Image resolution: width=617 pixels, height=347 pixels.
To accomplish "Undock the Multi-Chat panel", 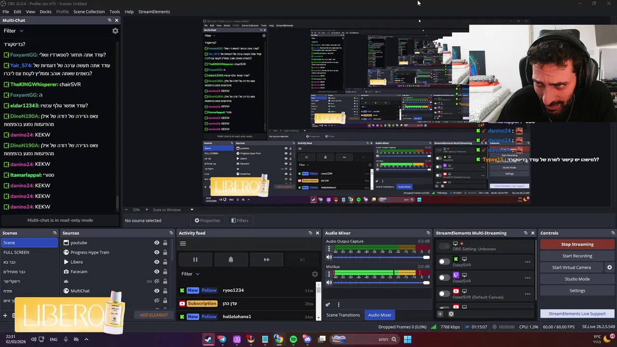I will [x=109, y=20].
